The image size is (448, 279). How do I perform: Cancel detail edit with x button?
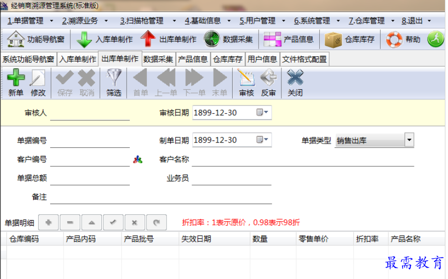click(x=135, y=223)
